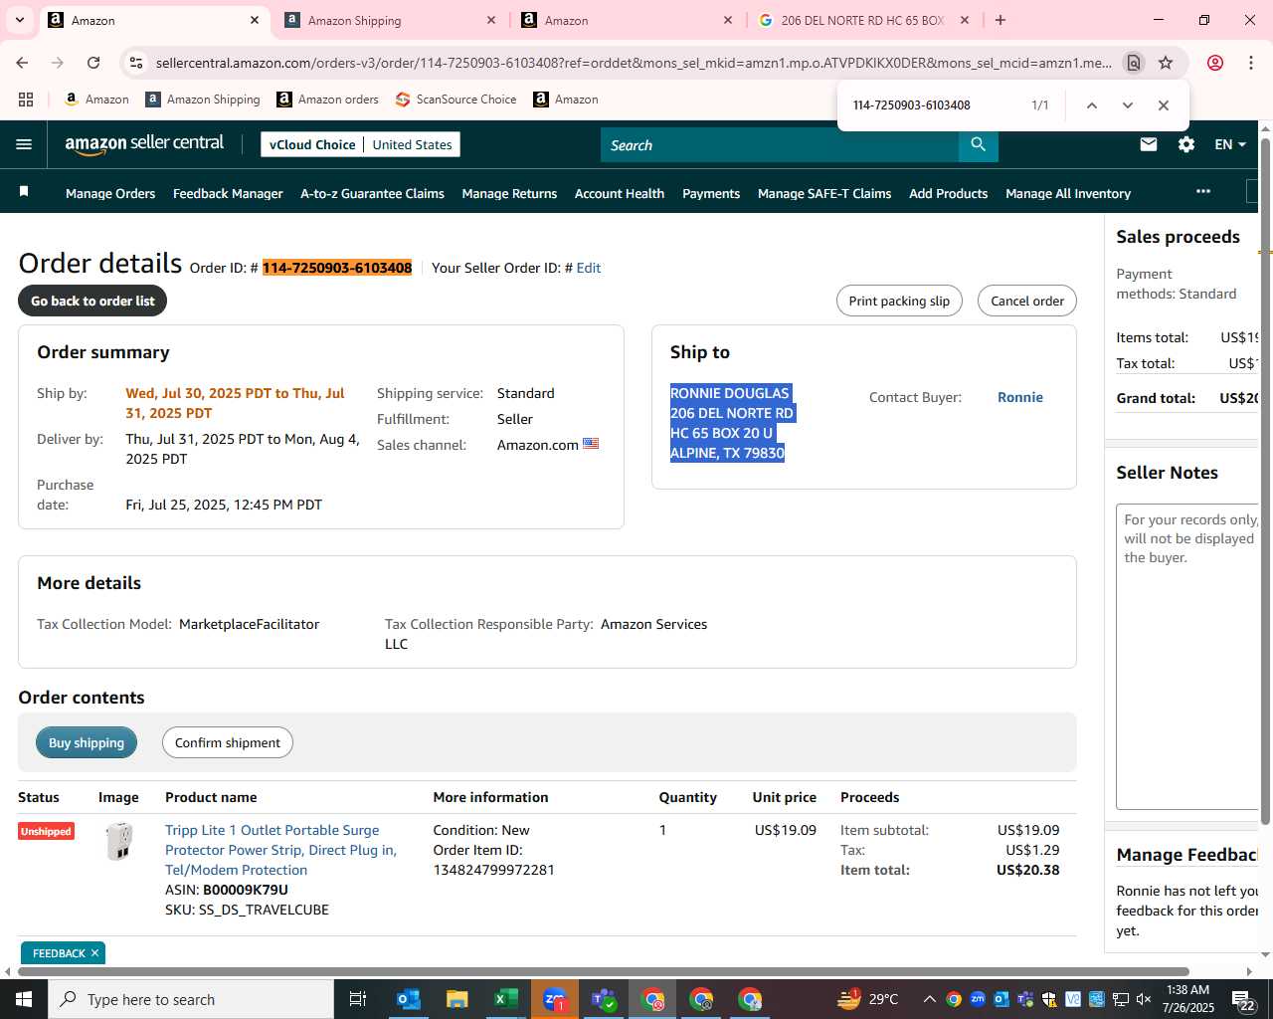The width and height of the screenshot is (1273, 1019).
Task: Click the bookmark flag icon
Action: point(24,191)
